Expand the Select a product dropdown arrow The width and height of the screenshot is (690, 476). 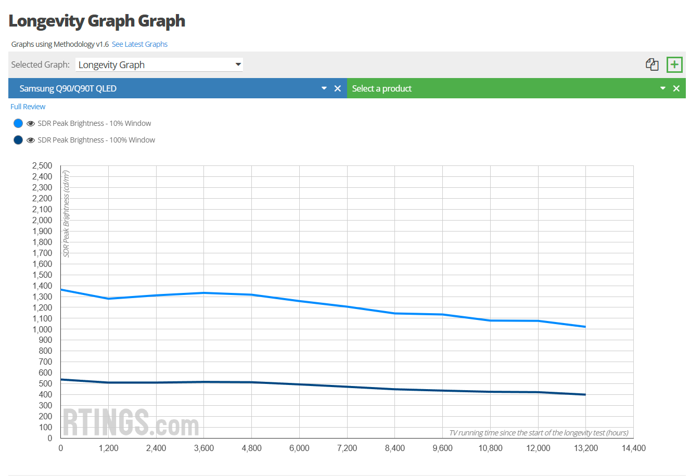coord(662,88)
